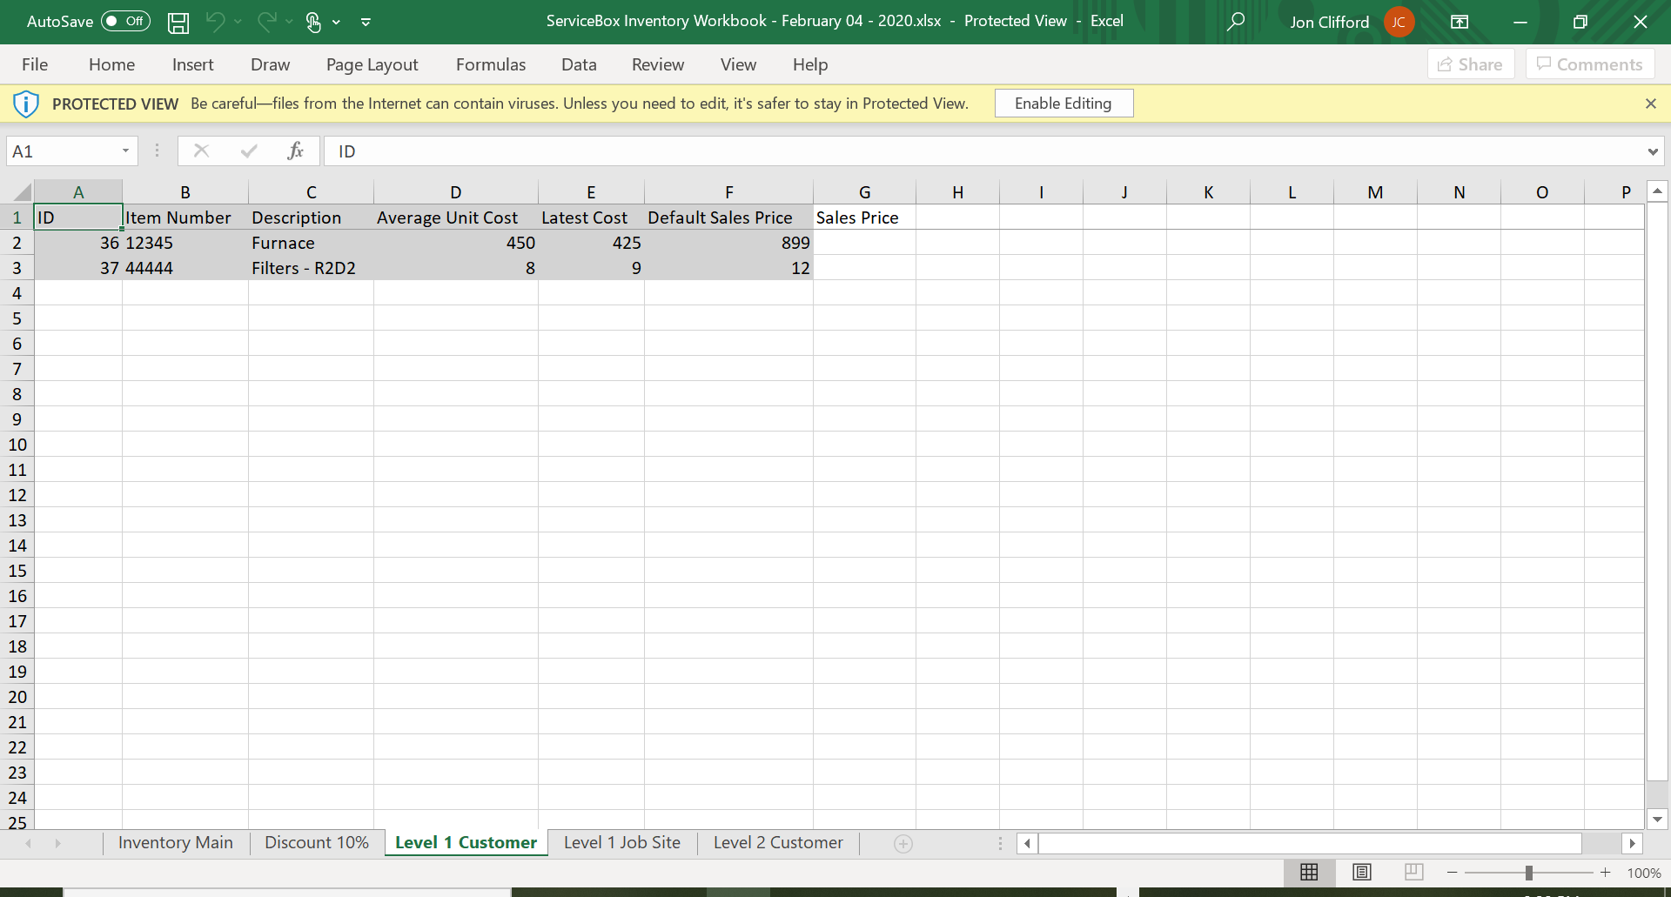This screenshot has height=897, width=1671.
Task: Expand the formula bar chevron
Action: pyautogui.click(x=1652, y=151)
